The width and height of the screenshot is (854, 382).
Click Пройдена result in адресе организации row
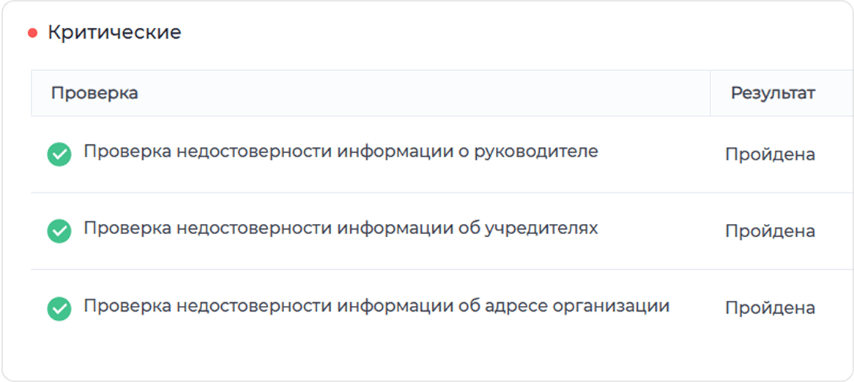pos(770,308)
